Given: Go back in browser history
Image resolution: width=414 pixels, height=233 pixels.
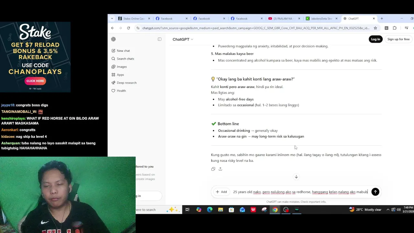Looking at the screenshot, I should coord(113,28).
